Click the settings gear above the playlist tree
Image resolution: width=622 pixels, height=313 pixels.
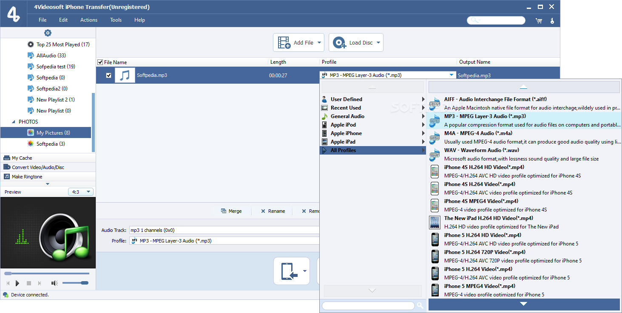(48, 33)
